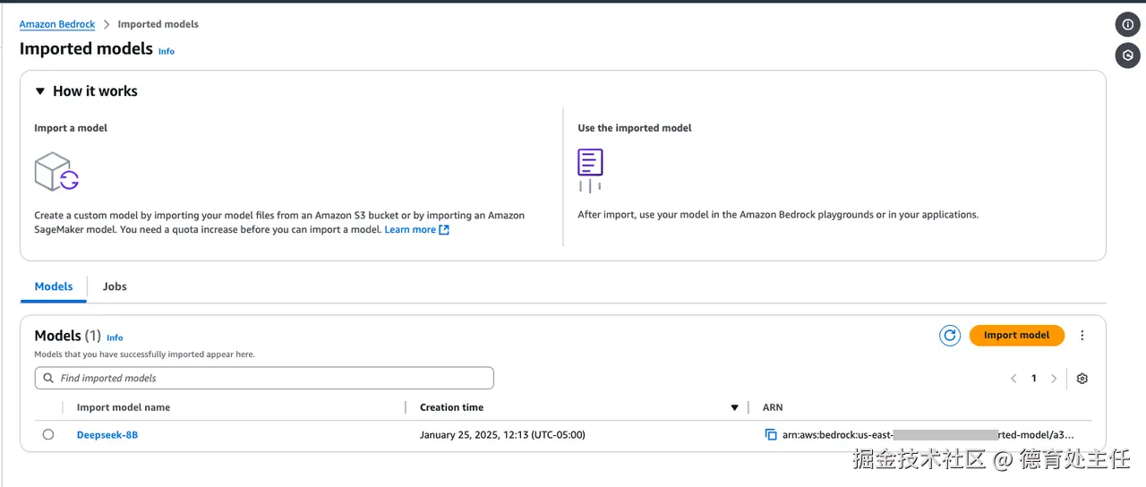Sort by Creation time descending arrow
Image resolution: width=1146 pixels, height=487 pixels.
pyautogui.click(x=734, y=408)
